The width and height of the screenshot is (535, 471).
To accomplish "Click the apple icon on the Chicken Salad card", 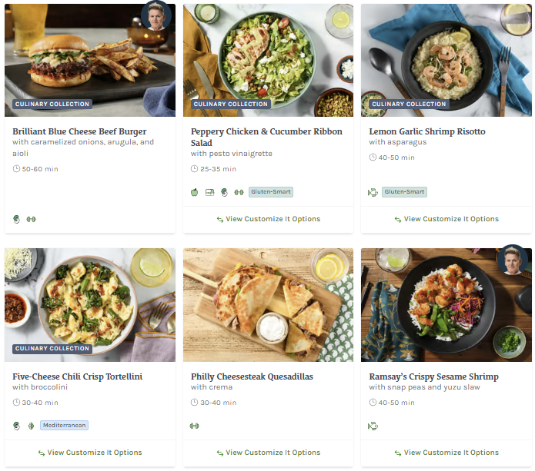I will tap(195, 192).
